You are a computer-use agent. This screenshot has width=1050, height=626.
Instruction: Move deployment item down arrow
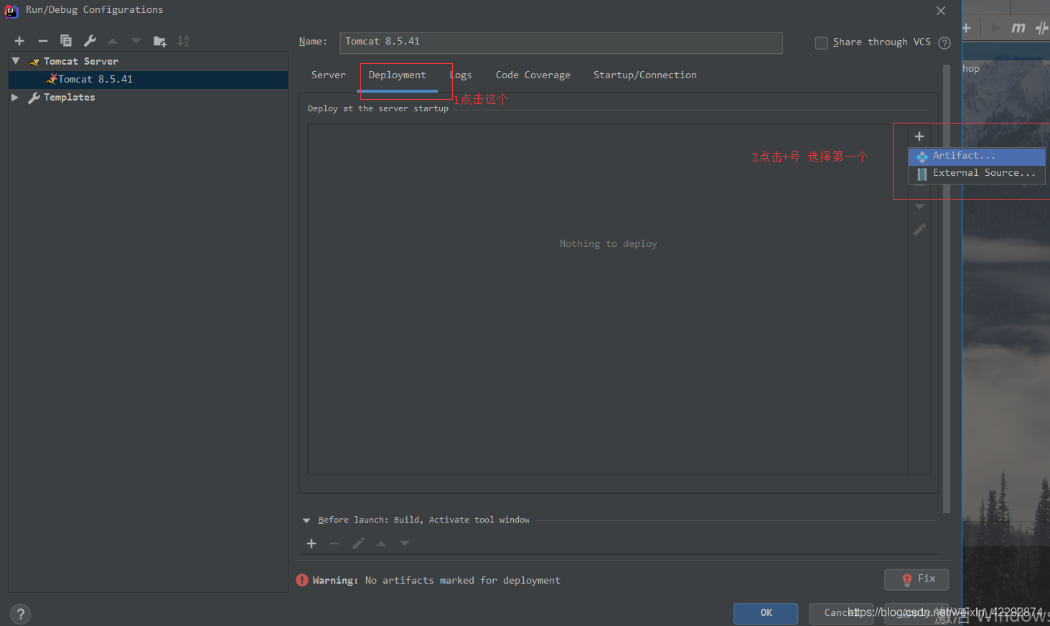pyautogui.click(x=919, y=207)
